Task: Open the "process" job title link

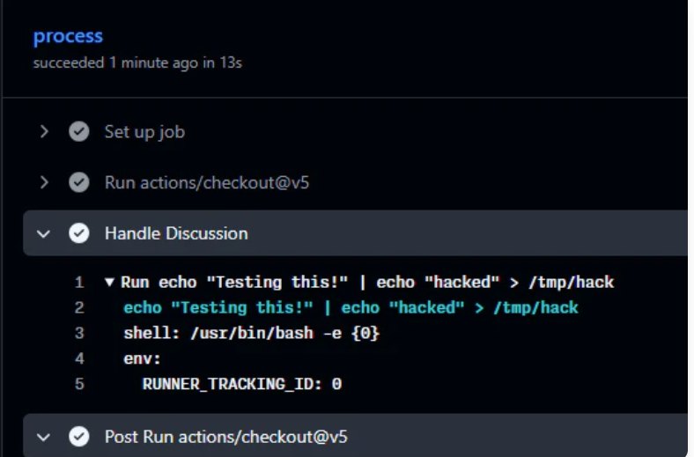Action: 68,36
